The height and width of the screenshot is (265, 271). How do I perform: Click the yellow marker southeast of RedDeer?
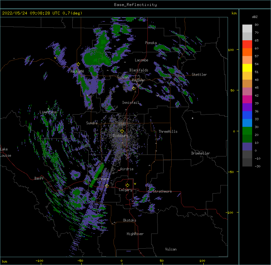tap(134, 88)
